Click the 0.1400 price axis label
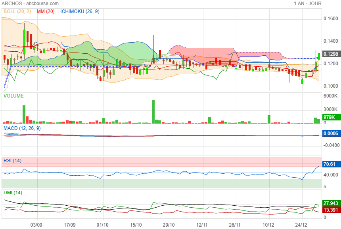 click(331, 41)
